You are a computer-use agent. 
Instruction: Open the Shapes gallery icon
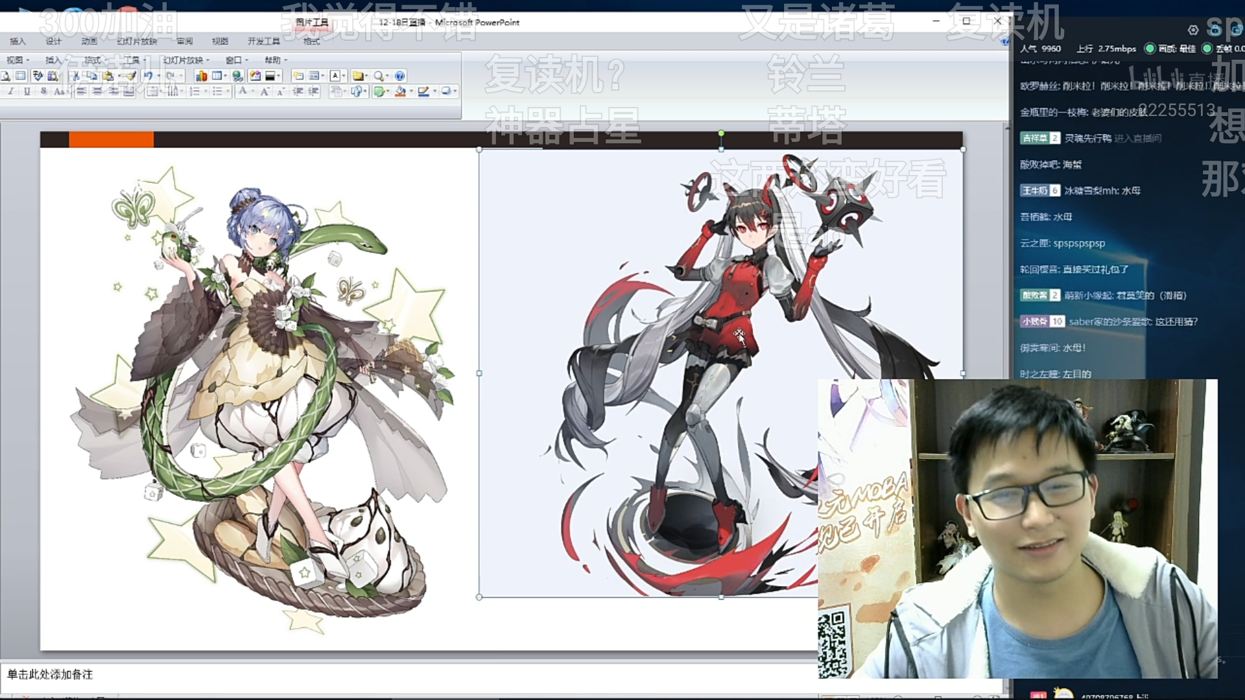[356, 91]
